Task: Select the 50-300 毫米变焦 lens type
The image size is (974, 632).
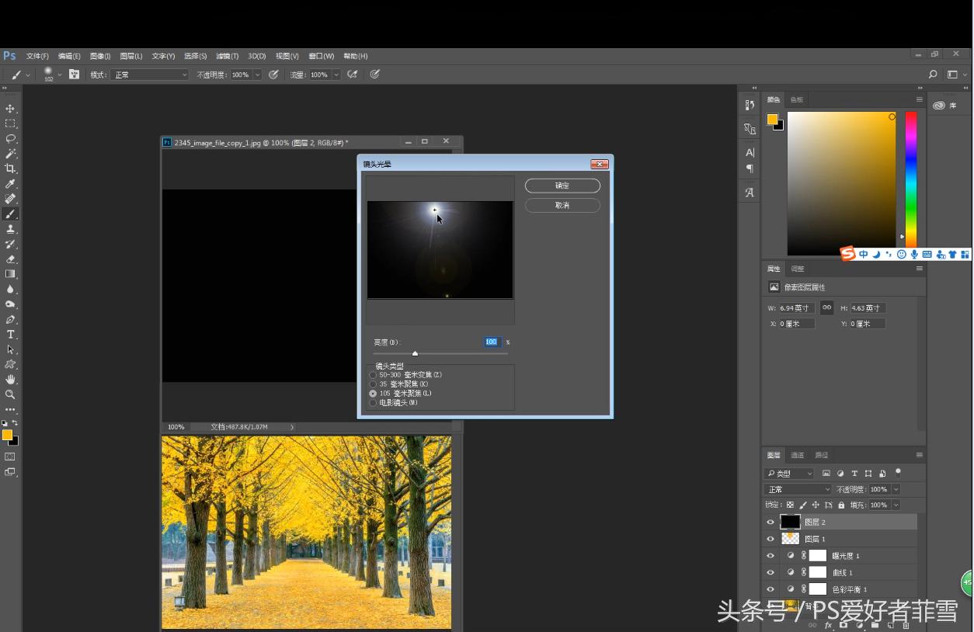Action: (x=374, y=375)
